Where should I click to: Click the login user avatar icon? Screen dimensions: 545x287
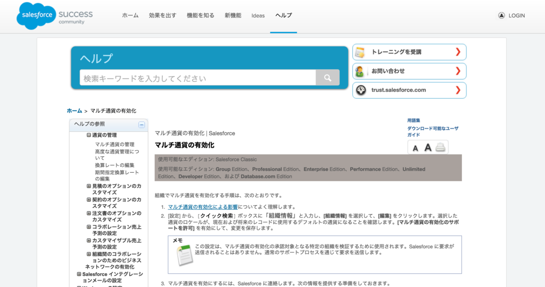[x=501, y=15]
